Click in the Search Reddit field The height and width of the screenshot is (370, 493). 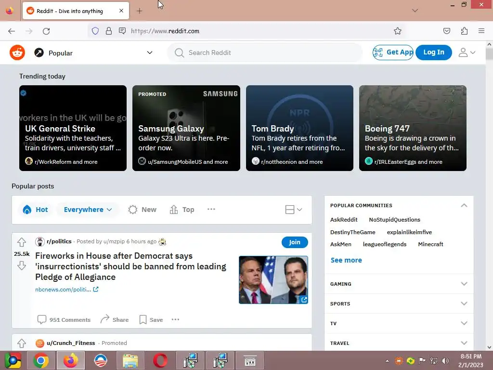(265, 53)
